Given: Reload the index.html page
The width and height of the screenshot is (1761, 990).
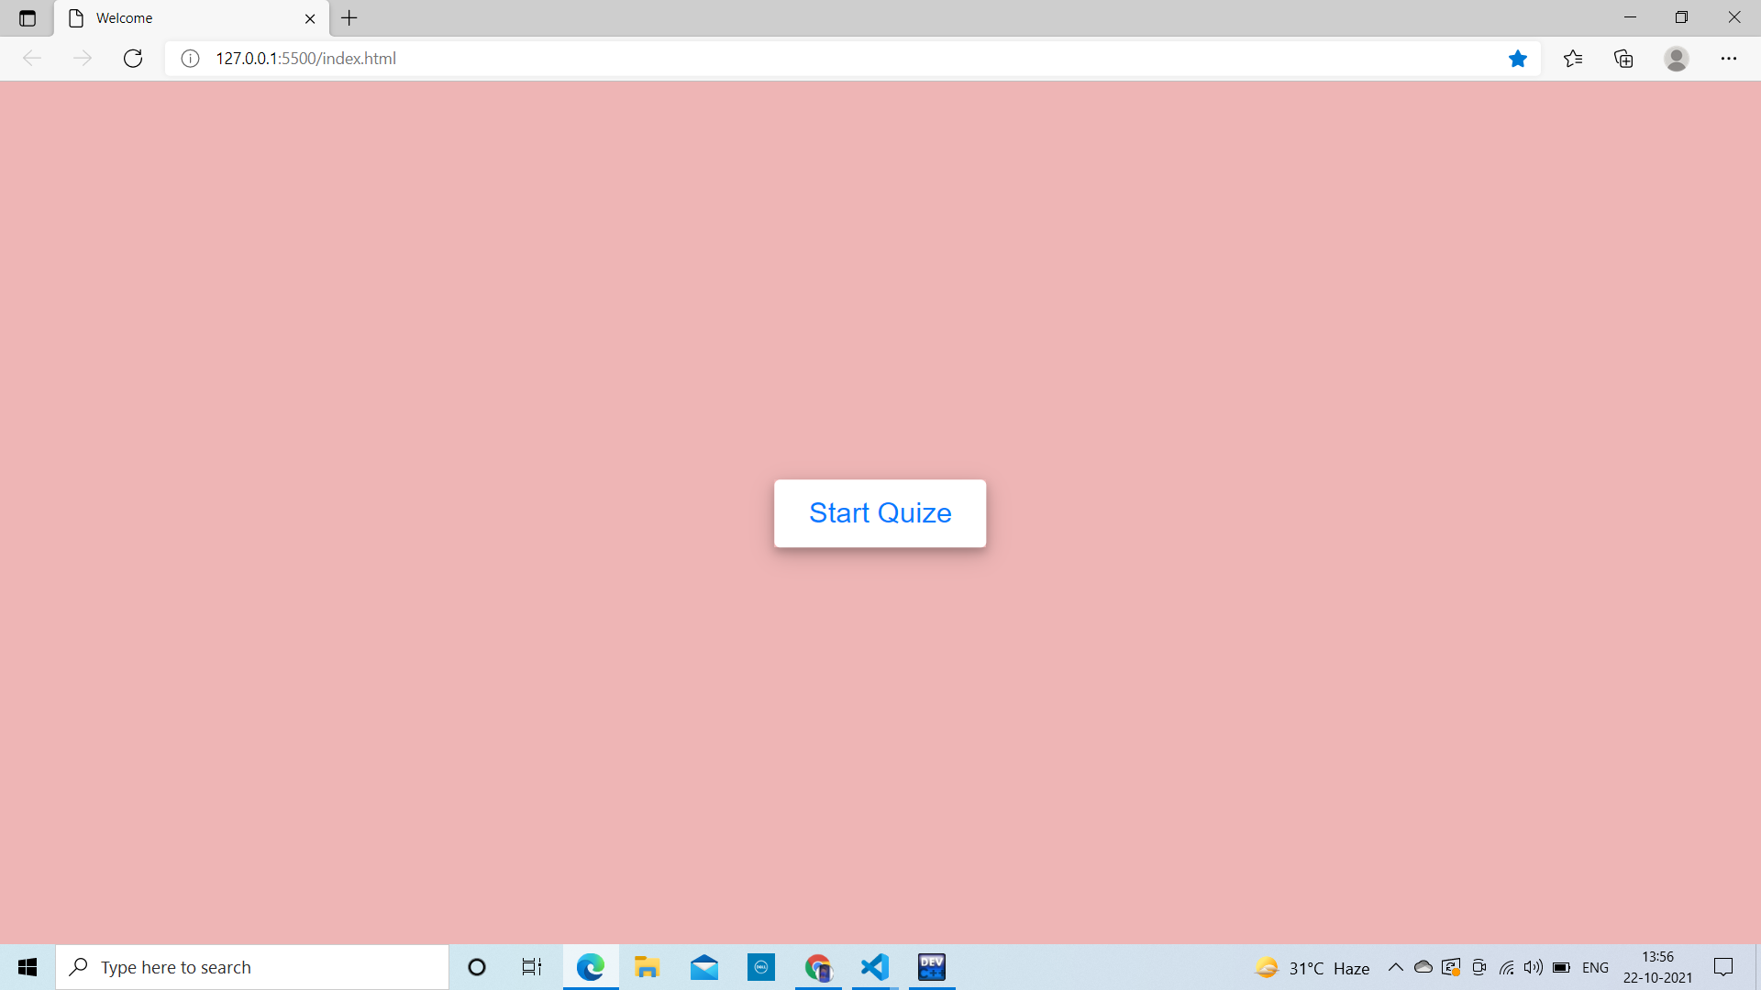Looking at the screenshot, I should point(133,58).
